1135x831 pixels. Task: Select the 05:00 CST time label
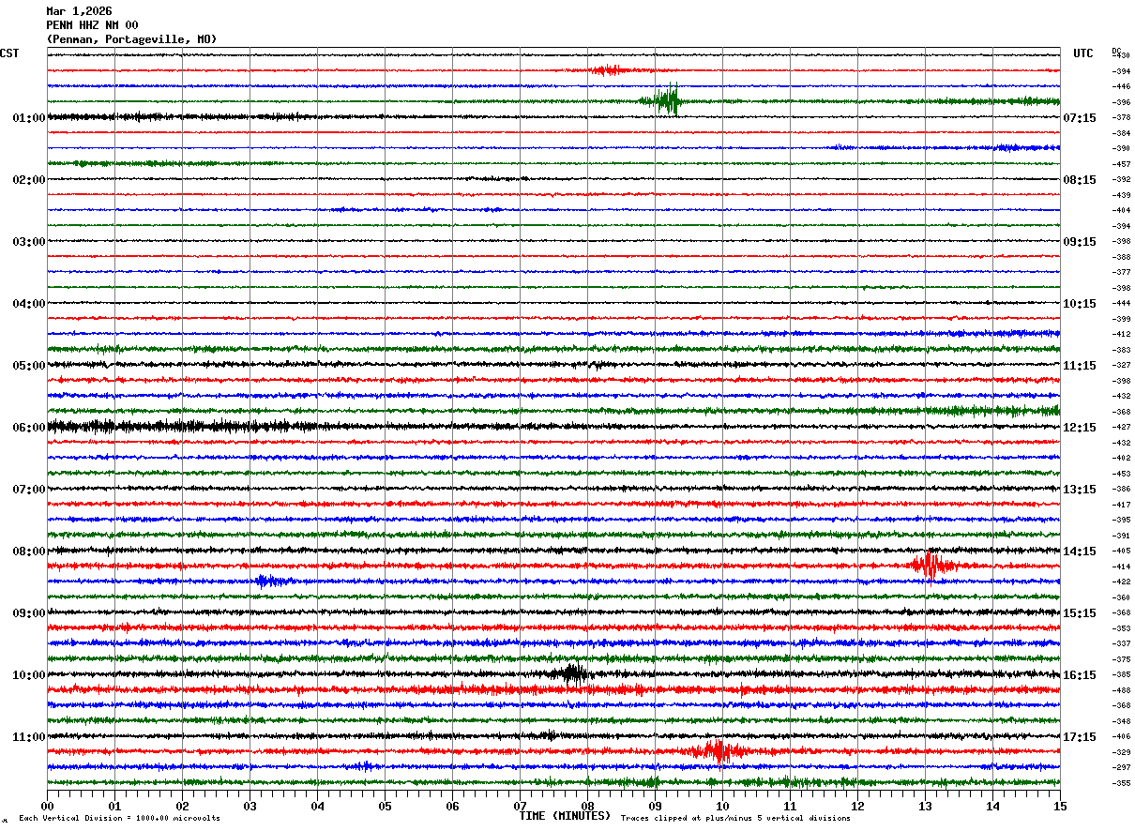coord(29,366)
